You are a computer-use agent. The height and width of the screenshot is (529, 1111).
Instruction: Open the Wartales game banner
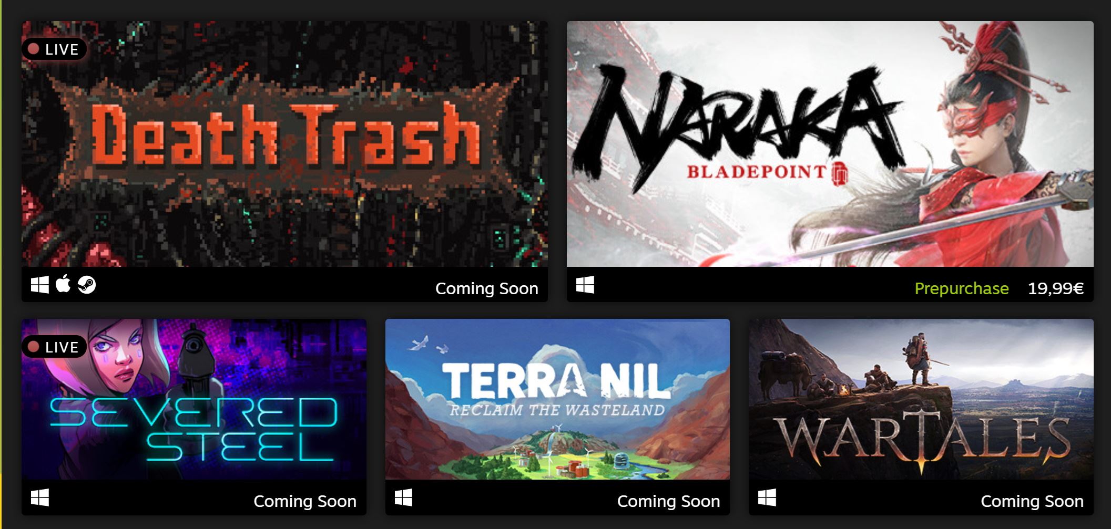pos(921,399)
